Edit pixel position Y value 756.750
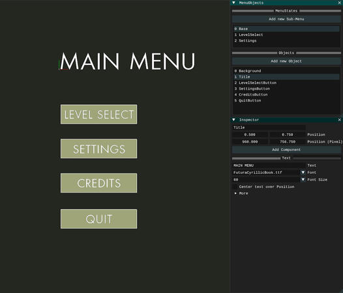The width and height of the screenshot is (343, 293). tap(288, 142)
